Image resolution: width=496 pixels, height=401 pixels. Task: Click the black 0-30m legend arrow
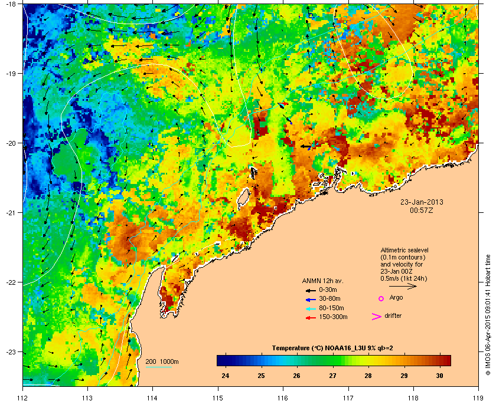[x=311, y=290]
